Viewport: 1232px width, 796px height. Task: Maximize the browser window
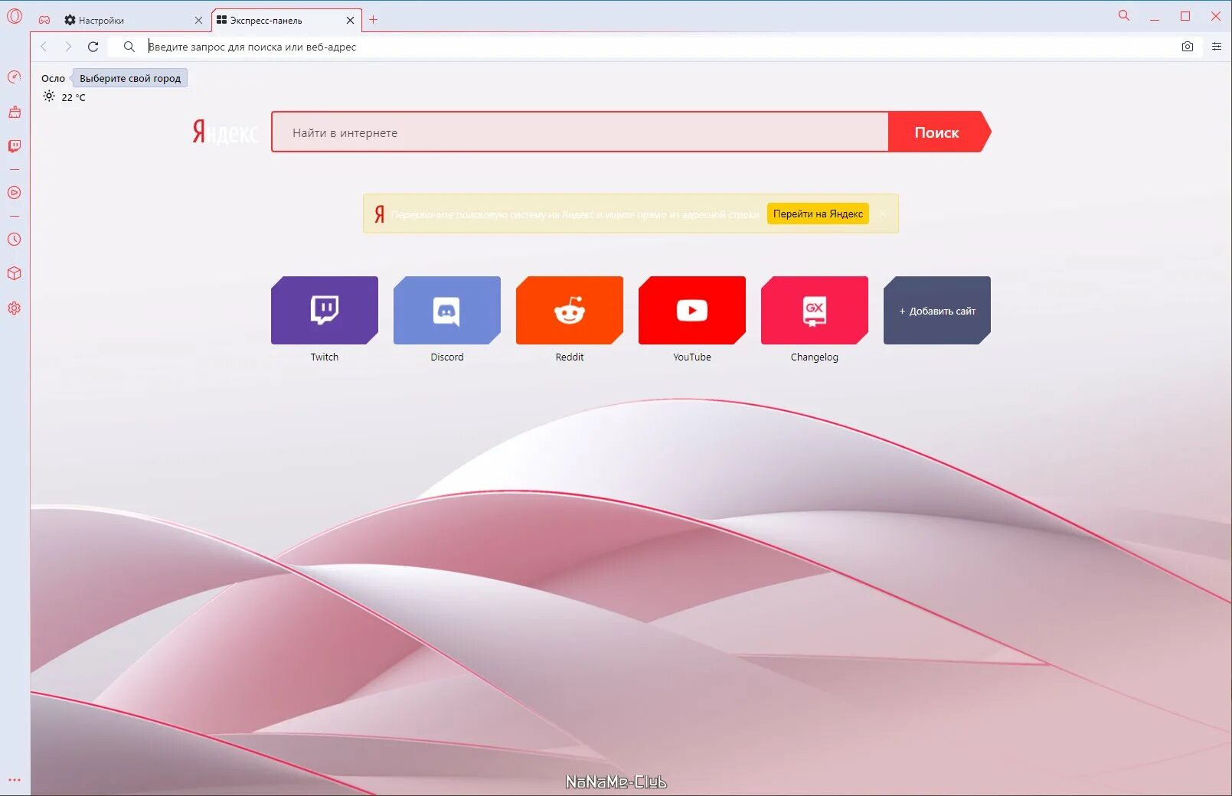pyautogui.click(x=1185, y=16)
